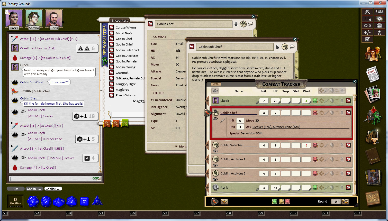The image size is (388, 221).
Task: Click the OOC button in the chat window
Action: [x=96, y=178]
